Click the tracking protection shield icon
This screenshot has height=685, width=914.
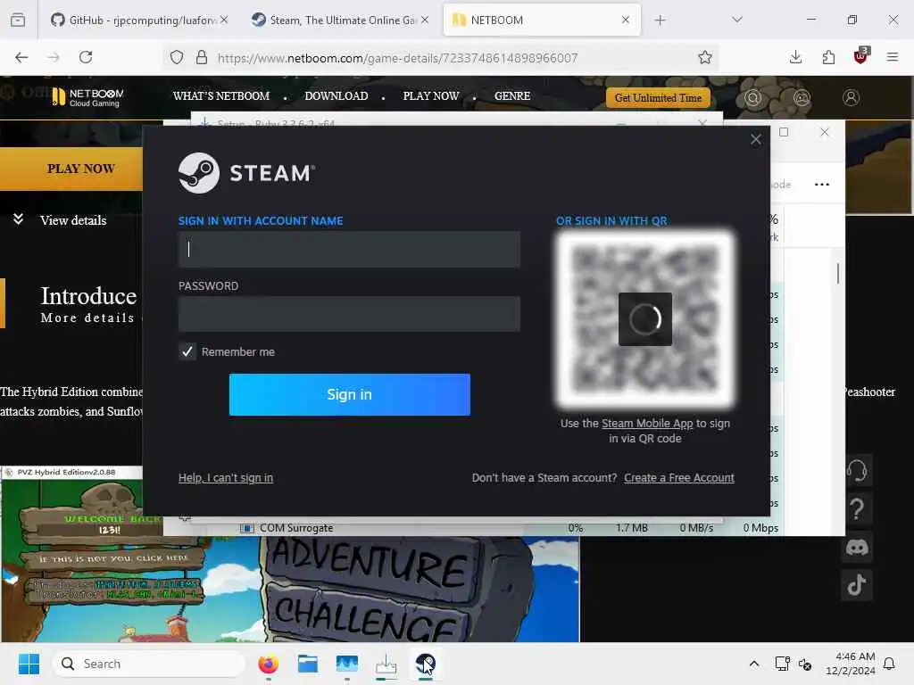coord(177,57)
